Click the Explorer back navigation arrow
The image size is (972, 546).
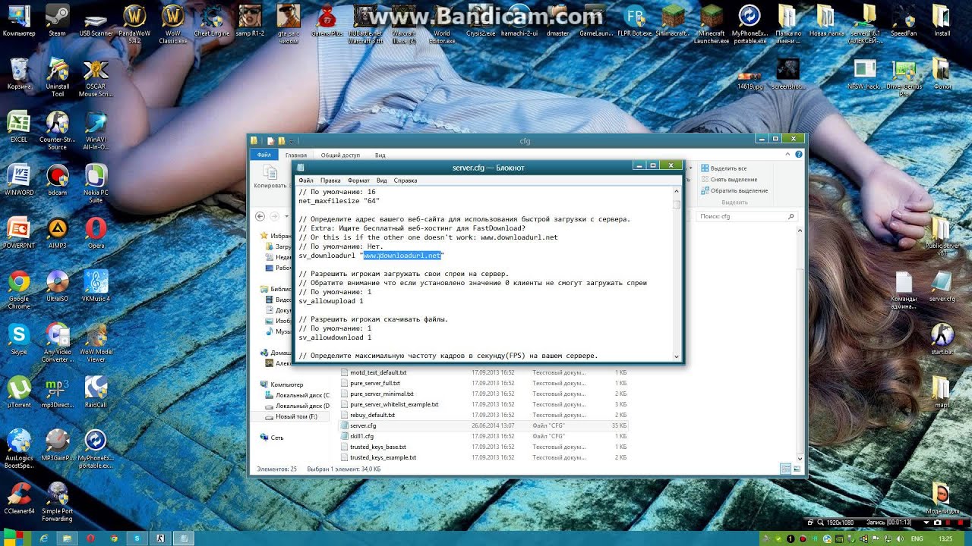point(260,216)
